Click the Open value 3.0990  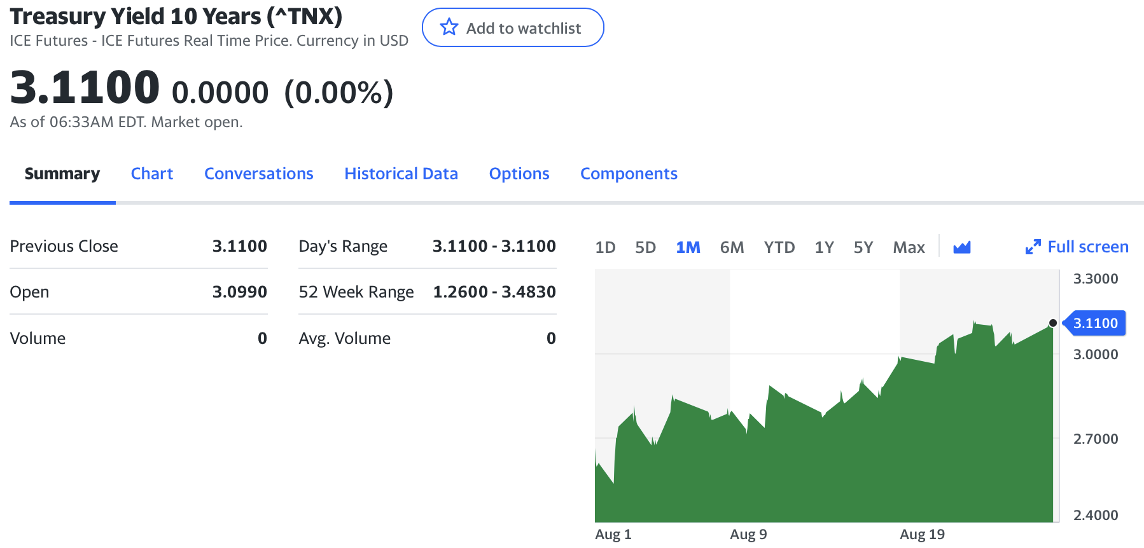pos(239,292)
